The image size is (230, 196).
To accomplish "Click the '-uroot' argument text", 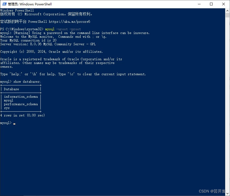I will [62, 29].
